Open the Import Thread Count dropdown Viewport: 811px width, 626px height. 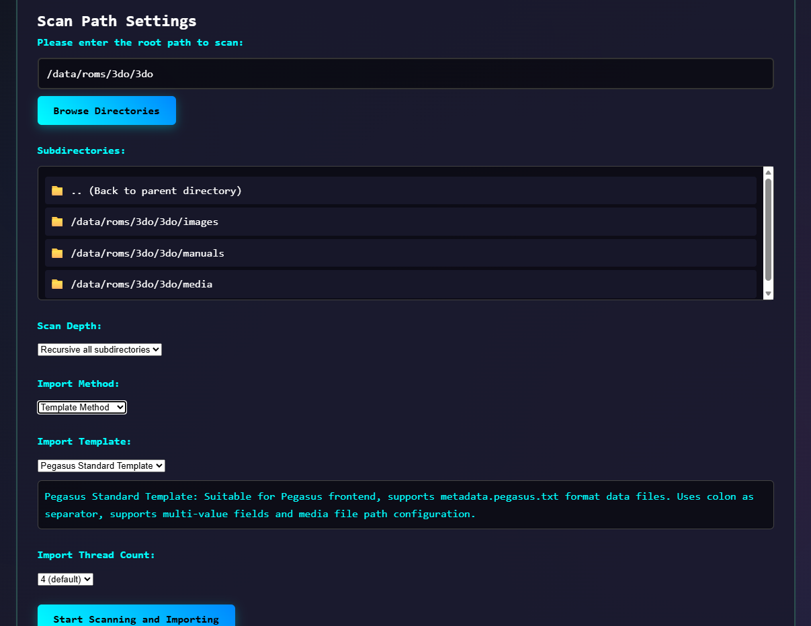click(x=65, y=579)
